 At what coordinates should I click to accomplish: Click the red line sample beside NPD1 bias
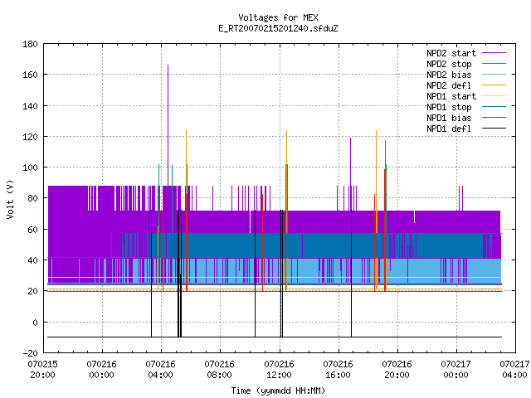tap(494, 118)
